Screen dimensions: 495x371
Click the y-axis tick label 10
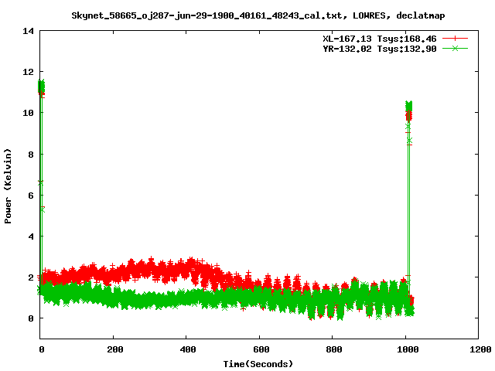pyautogui.click(x=28, y=113)
